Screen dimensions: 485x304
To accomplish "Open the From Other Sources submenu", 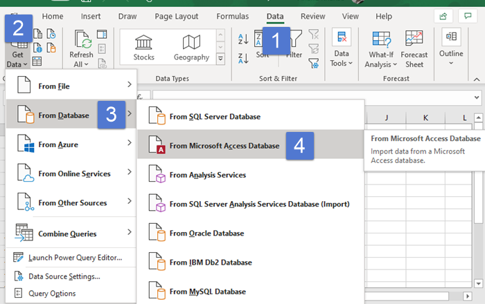I will [x=71, y=202].
